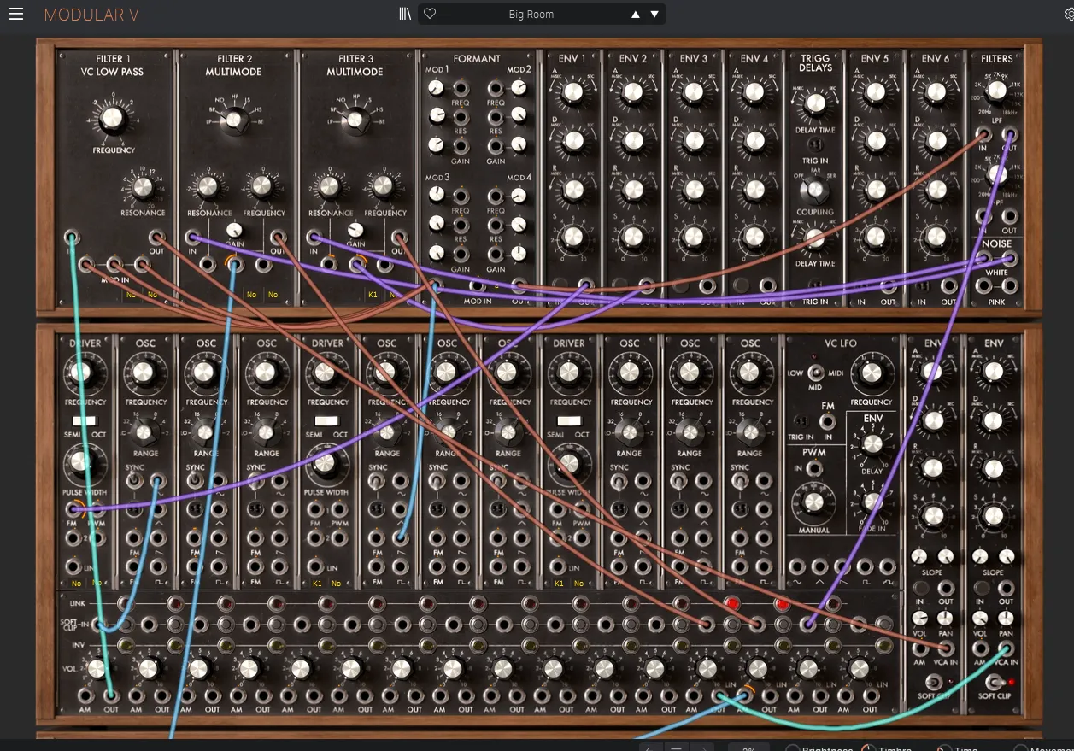Toggle SOFT CLIP switch on rightmost ENV module

[995, 682]
